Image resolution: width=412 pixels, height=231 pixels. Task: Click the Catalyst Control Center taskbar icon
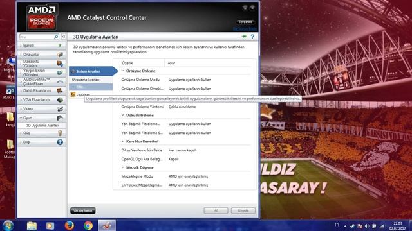pyautogui.click(x=107, y=225)
